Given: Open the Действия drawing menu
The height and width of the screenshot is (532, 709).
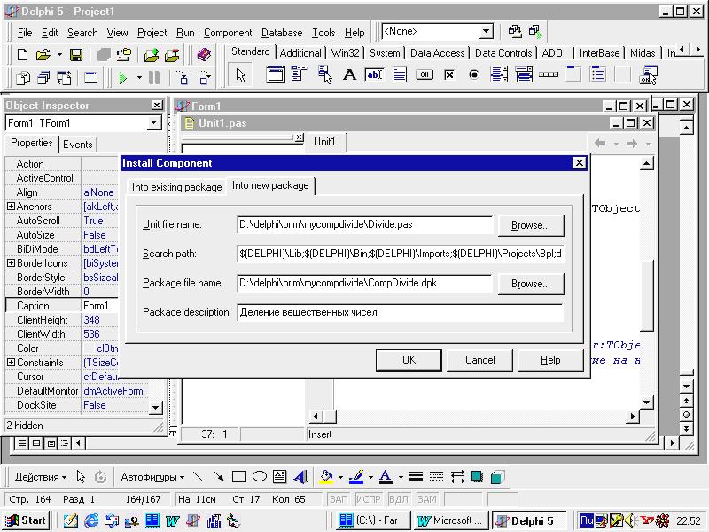Looking at the screenshot, I should coord(40,477).
